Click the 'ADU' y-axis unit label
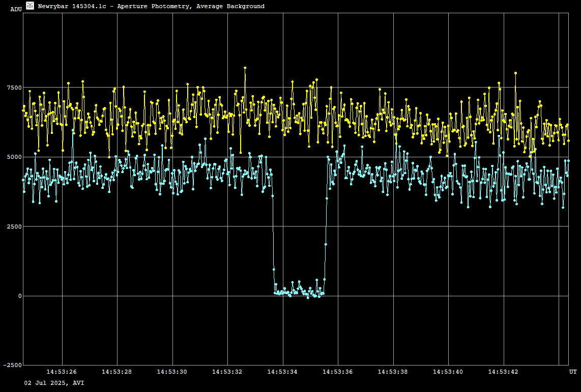The image size is (581, 392). [x=16, y=9]
